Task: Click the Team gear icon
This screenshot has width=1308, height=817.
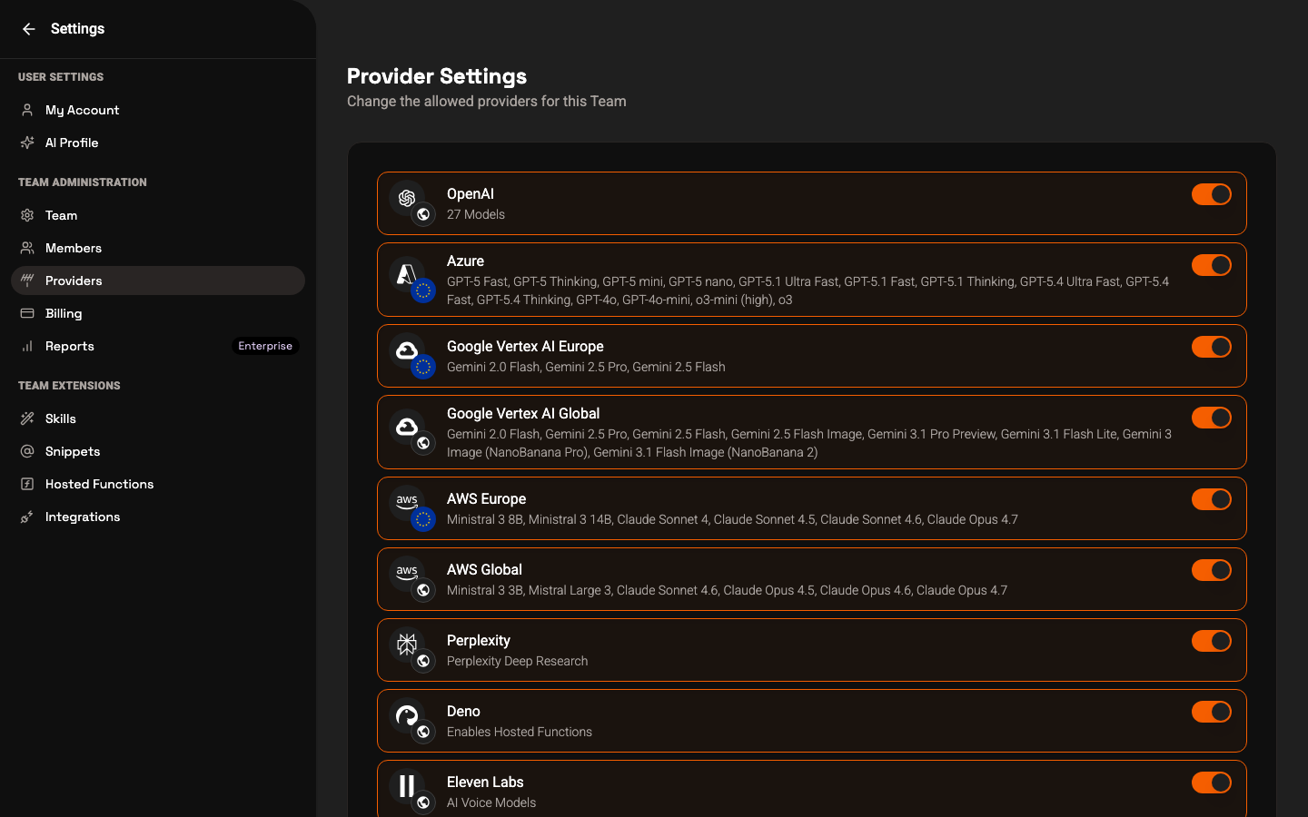Action: [27, 215]
